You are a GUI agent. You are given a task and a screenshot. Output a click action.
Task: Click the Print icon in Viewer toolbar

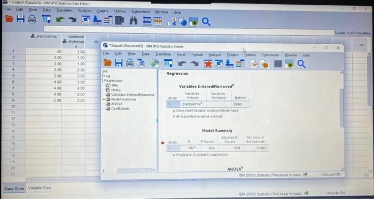[x=130, y=63]
